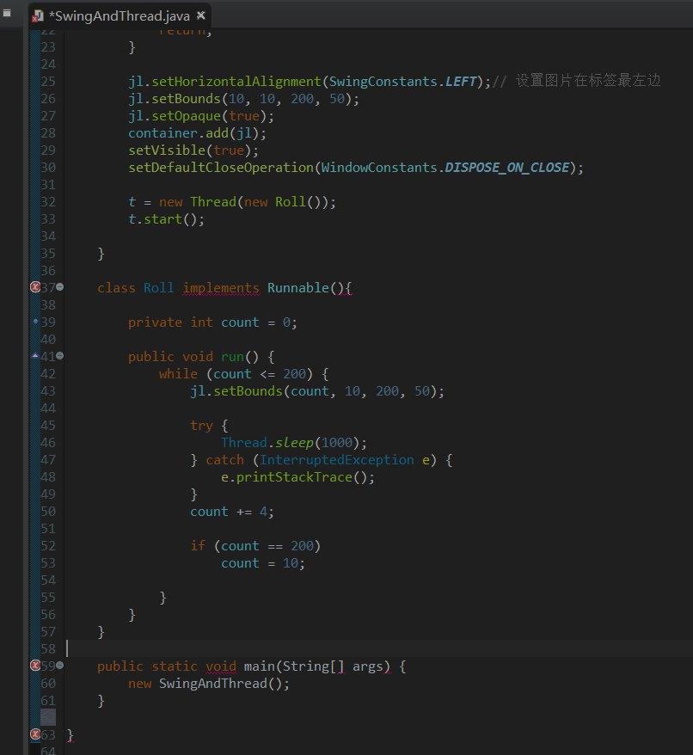
Task: Click the 'catch' keyword
Action: coord(224,460)
